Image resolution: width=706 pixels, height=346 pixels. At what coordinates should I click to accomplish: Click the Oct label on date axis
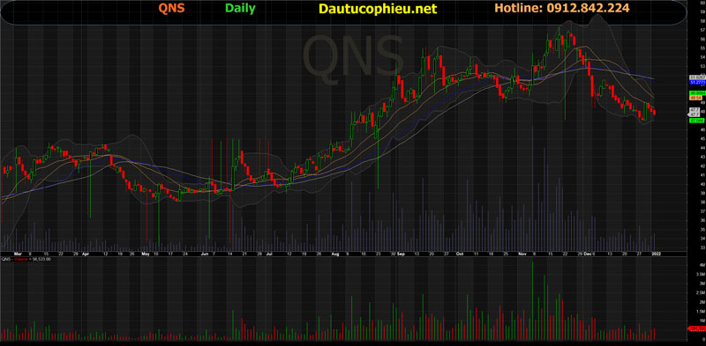pos(459,254)
